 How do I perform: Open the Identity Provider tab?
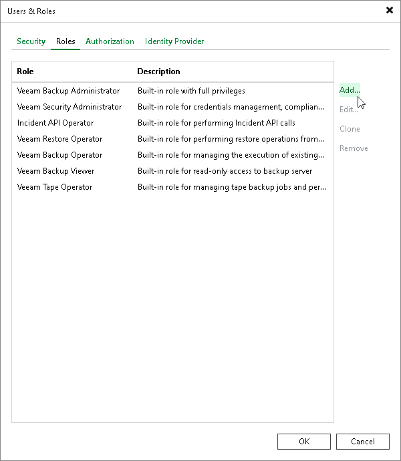pos(174,41)
